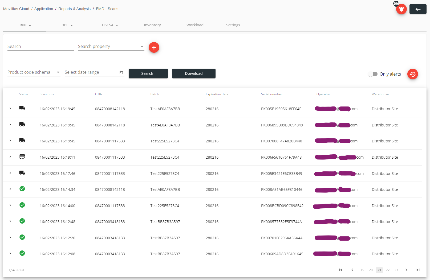Image resolution: width=430 pixels, height=280 pixels.
Task: Click the red history refresh icon
Action: coord(412,74)
